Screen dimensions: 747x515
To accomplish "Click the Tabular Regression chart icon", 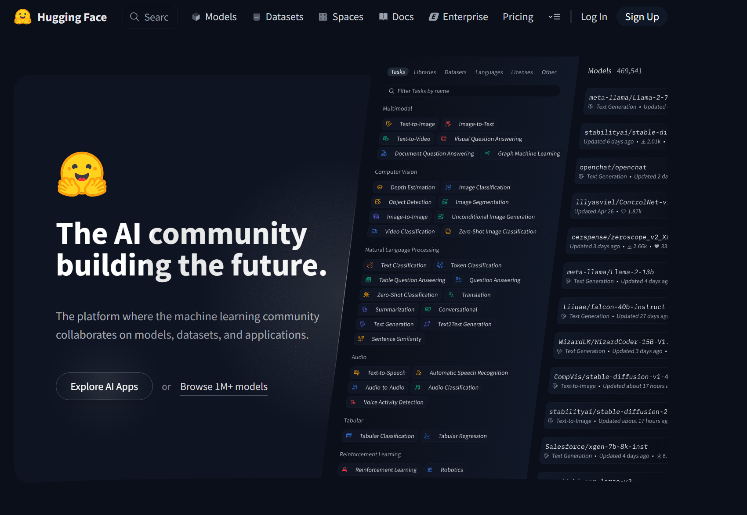I will (x=427, y=436).
